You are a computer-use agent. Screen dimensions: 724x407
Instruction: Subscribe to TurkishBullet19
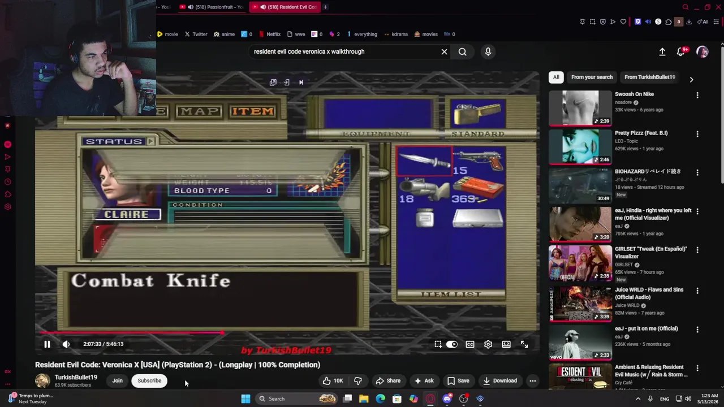(x=149, y=381)
